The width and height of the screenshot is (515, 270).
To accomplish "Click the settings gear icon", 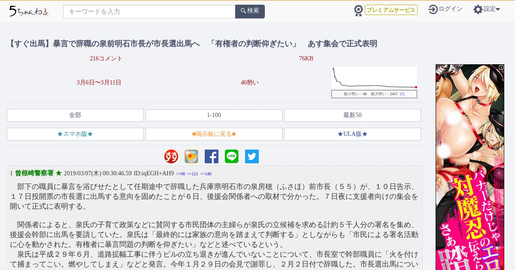I will coord(478,9).
